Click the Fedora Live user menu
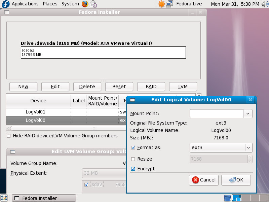The height and width of the screenshot is (202, 269). coord(189,4)
